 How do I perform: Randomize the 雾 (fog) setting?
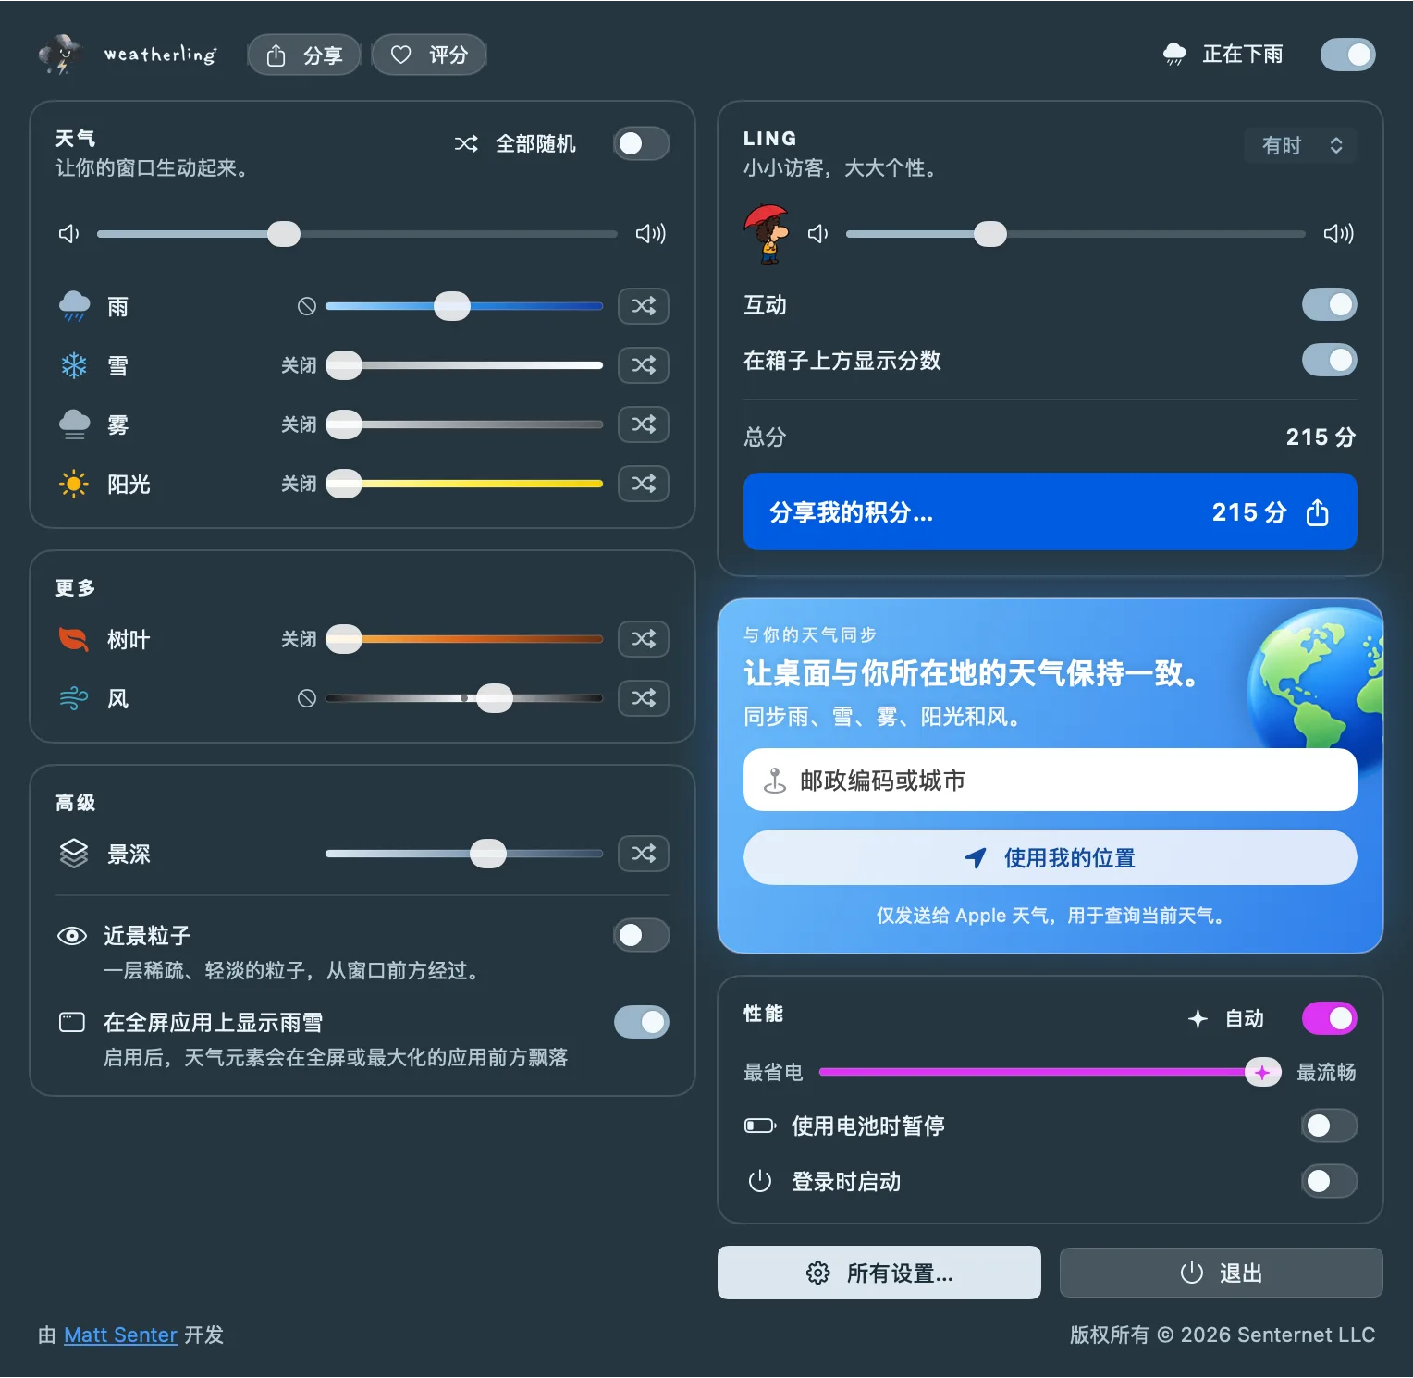pyautogui.click(x=644, y=424)
